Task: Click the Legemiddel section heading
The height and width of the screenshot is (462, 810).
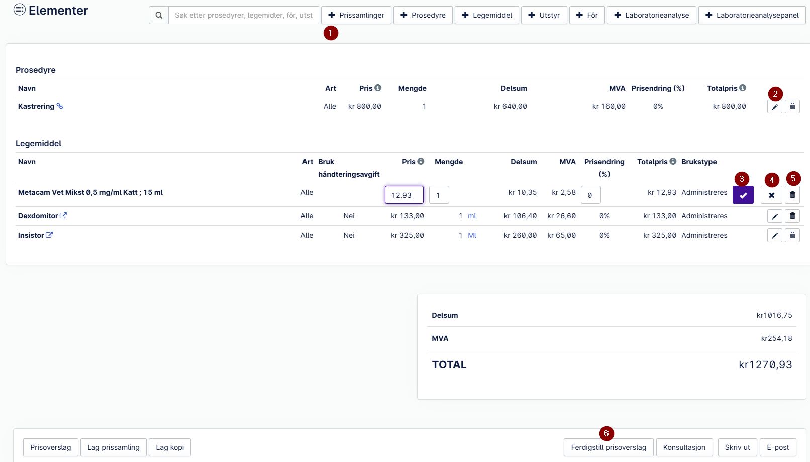Action: [x=38, y=143]
